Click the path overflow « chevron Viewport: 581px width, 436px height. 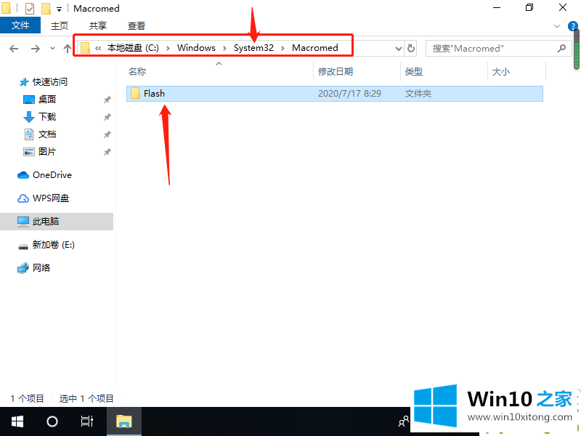98,48
